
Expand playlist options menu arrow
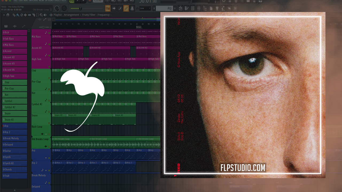(4, 15)
